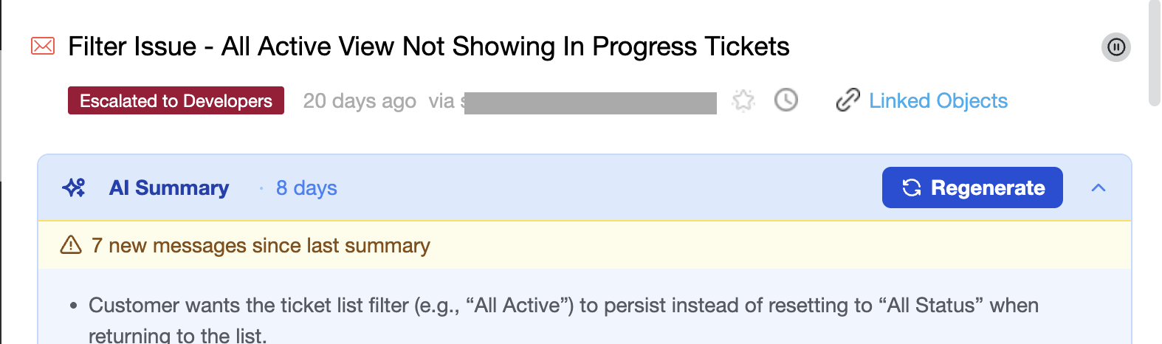Image resolution: width=1162 pixels, height=344 pixels.
Task: Click the AI Summary heading
Action: coord(169,188)
